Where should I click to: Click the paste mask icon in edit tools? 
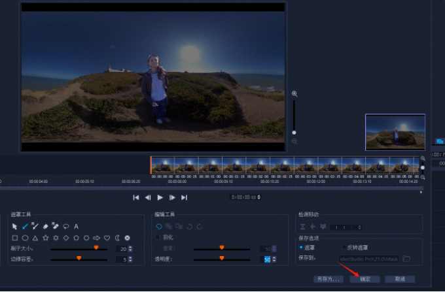[x=179, y=226]
